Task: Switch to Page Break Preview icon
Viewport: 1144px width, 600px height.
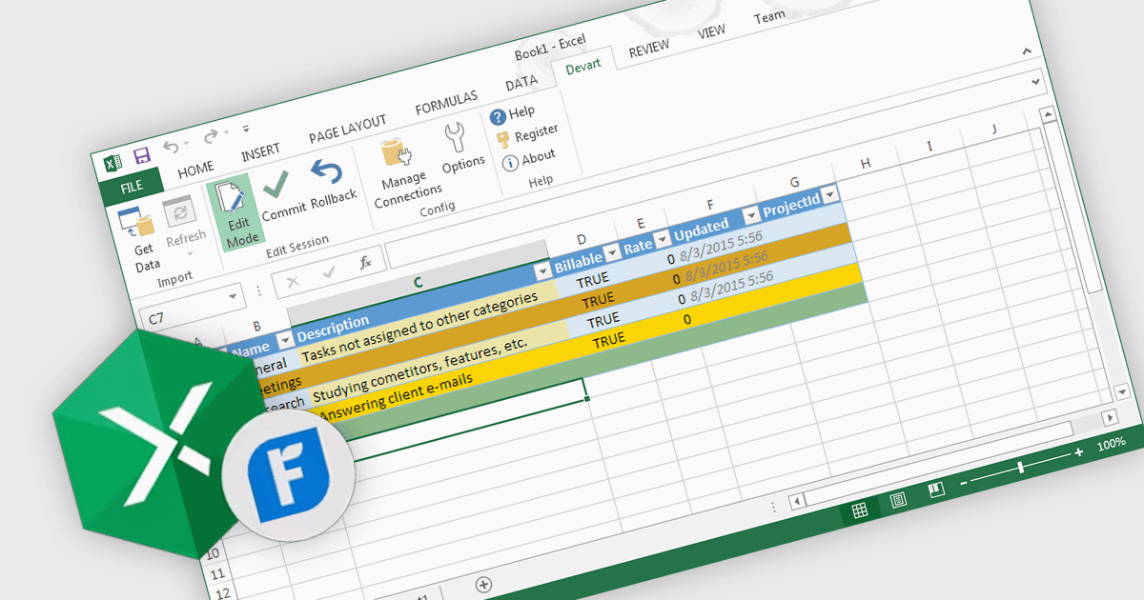Action: [x=936, y=490]
